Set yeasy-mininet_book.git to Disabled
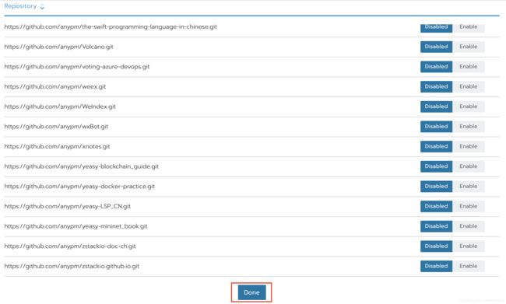Viewport: 506px width, 304px height. point(436,226)
